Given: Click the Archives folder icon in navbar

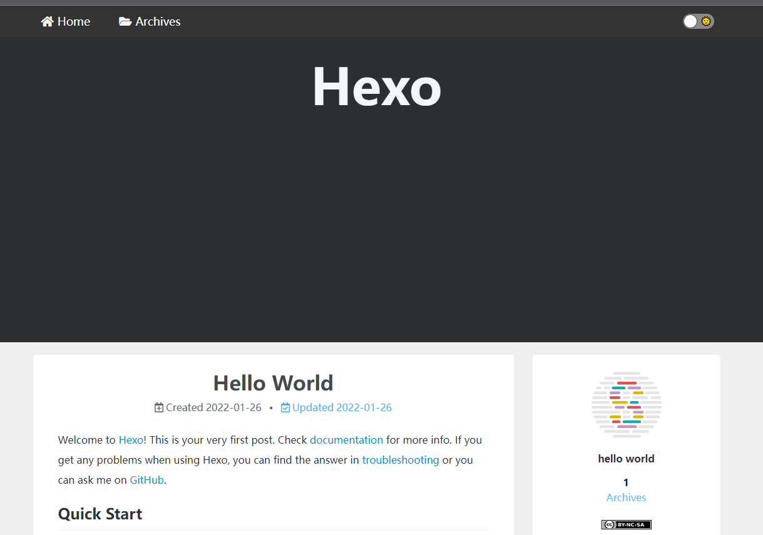Looking at the screenshot, I should pos(125,21).
